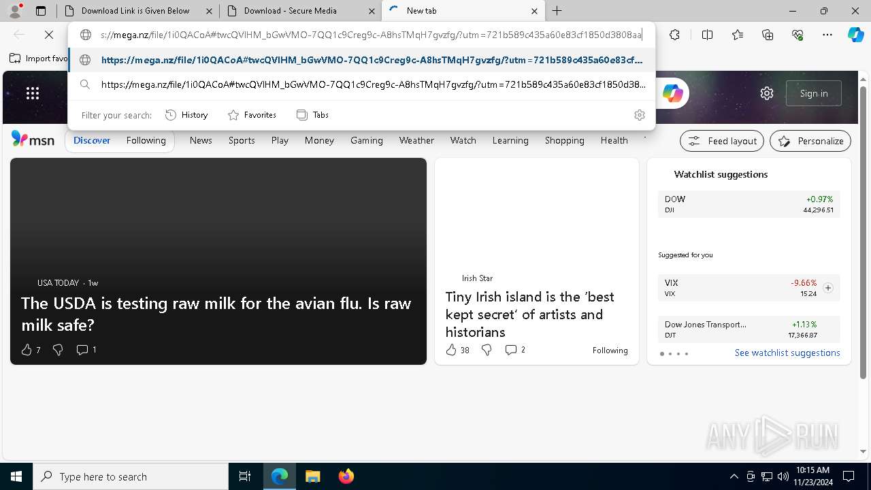Open comments on USDA raw milk article

coord(86,350)
